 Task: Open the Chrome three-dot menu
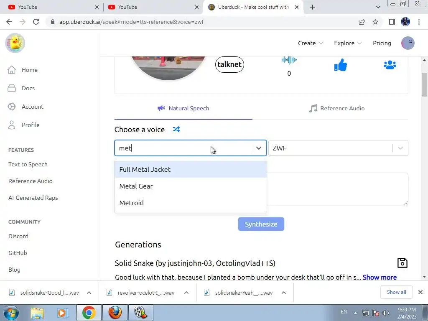[x=419, y=22]
